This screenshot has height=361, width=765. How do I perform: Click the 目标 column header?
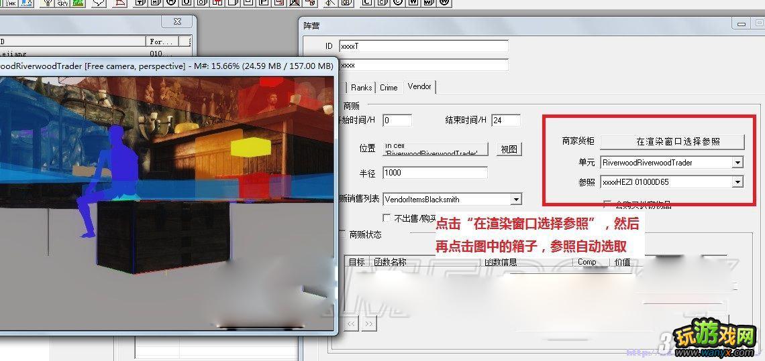pyautogui.click(x=357, y=262)
